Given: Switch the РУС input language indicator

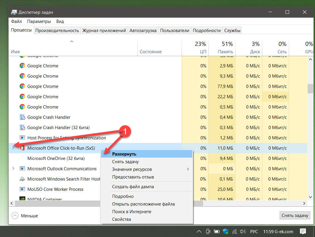Looking at the screenshot, I should [x=254, y=232].
